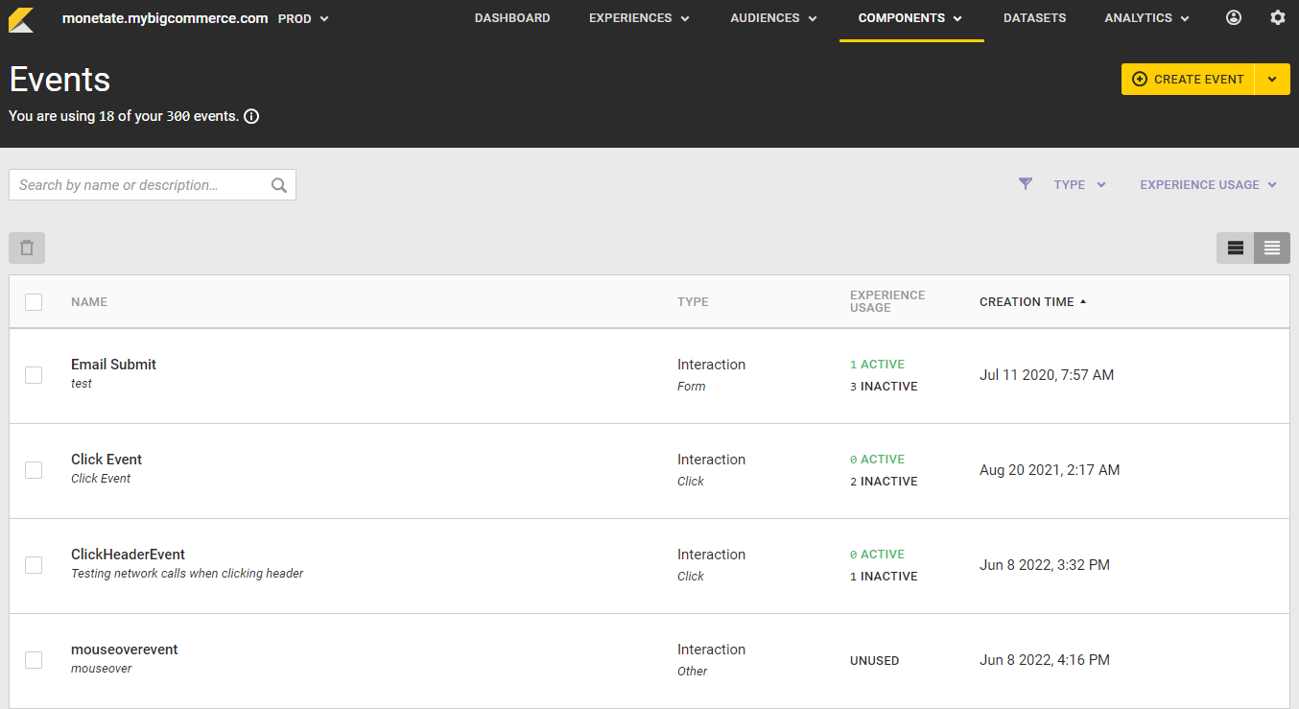The width and height of the screenshot is (1299, 709).
Task: Click the 1 Active usage for Email Submit
Action: point(877,365)
